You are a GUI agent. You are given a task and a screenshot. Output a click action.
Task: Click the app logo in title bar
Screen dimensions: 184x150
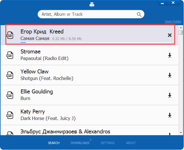coord(91,4)
